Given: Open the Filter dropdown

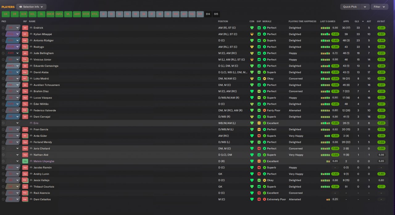Looking at the screenshot, I should [x=379, y=7].
